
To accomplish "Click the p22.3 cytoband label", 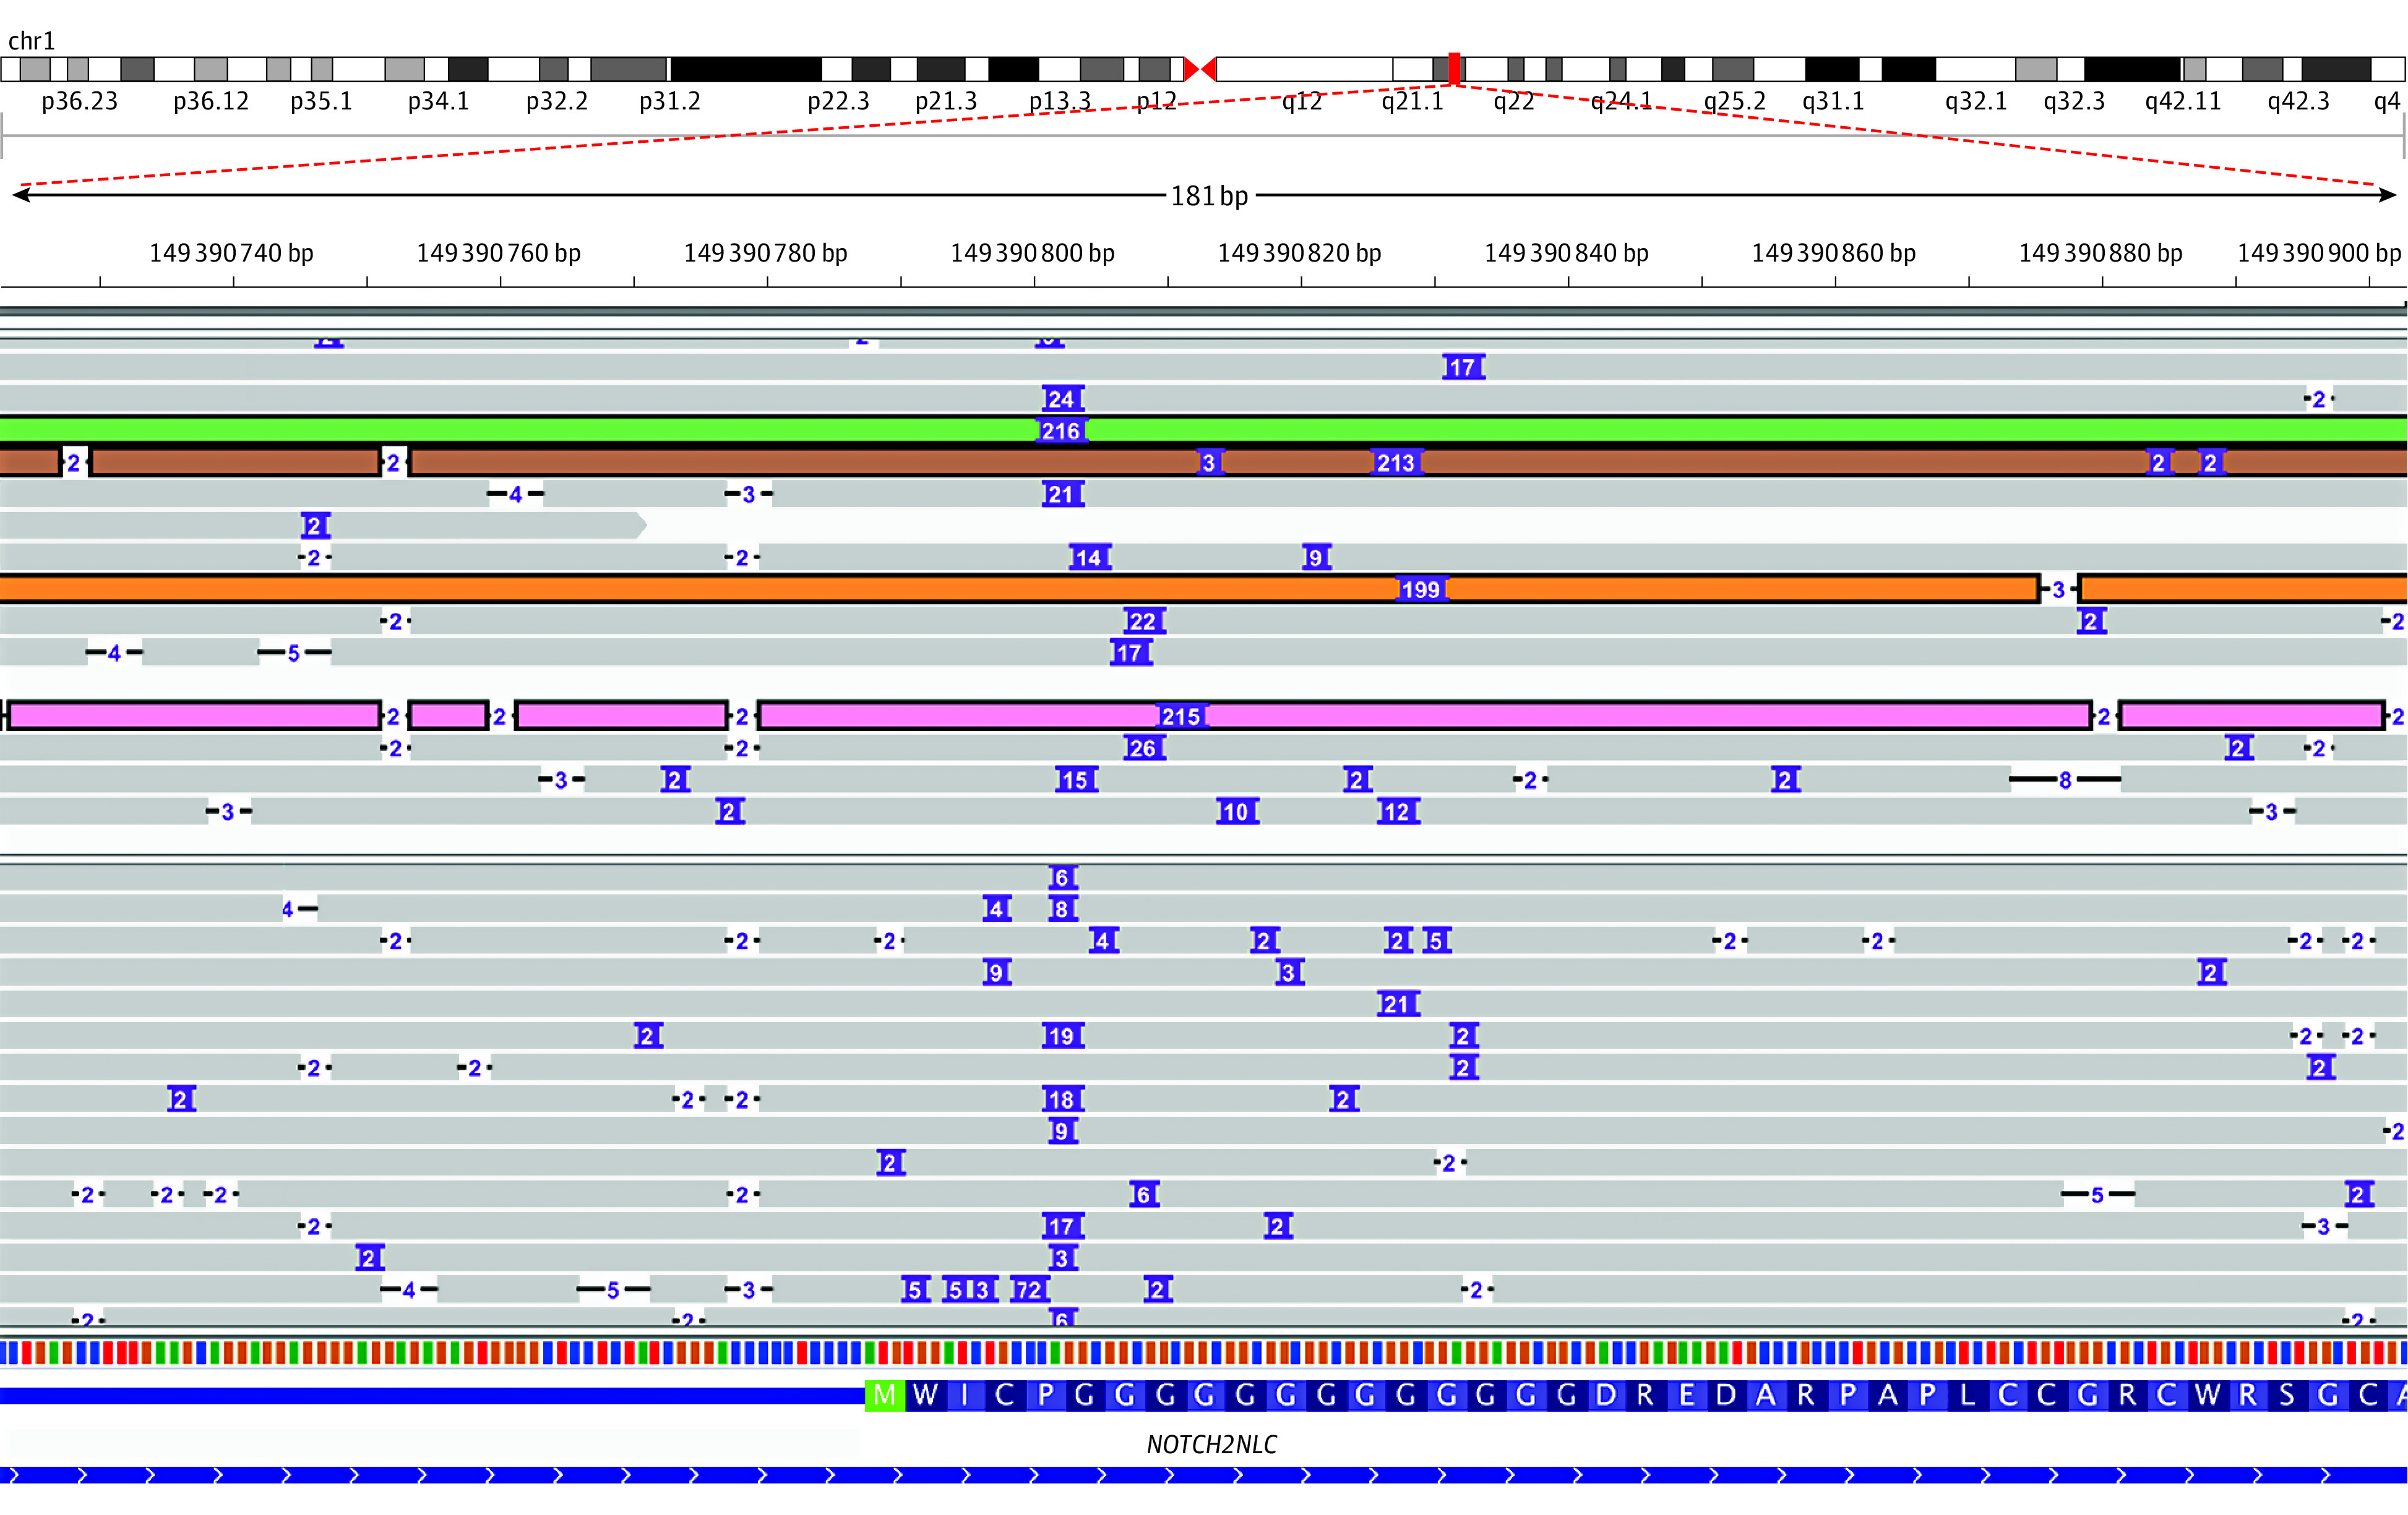I will click(x=838, y=101).
